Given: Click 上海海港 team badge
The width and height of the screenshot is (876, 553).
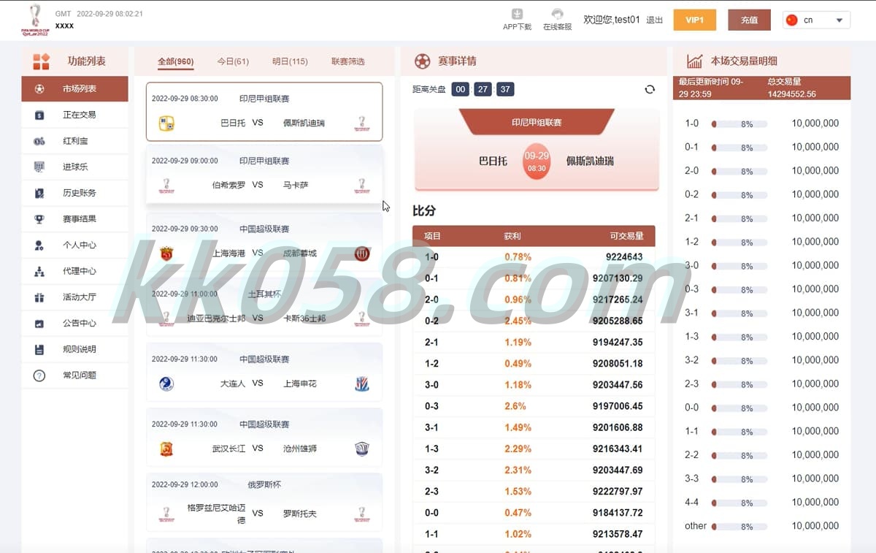Looking at the screenshot, I should click(166, 253).
